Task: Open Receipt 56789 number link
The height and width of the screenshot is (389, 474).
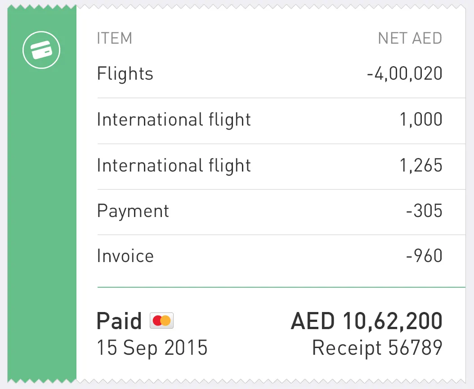Action: [x=377, y=348]
